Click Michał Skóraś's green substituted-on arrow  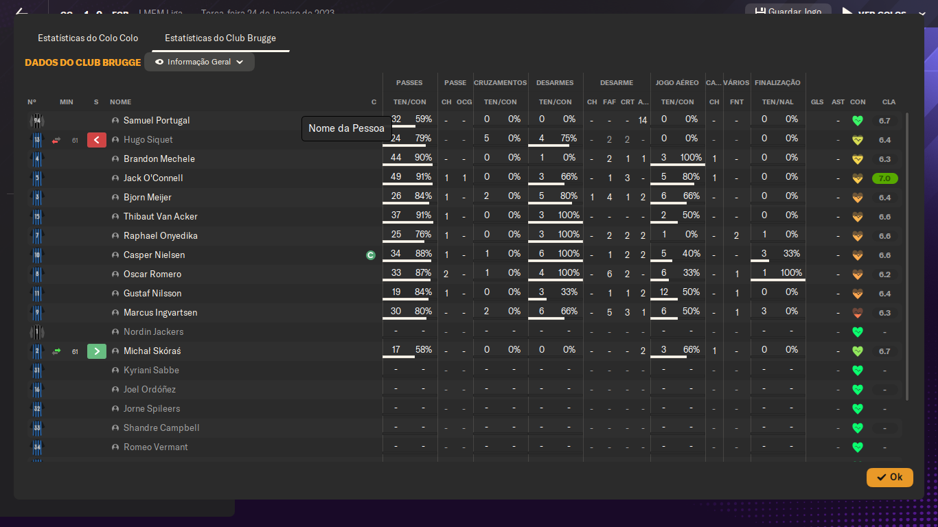(x=97, y=351)
